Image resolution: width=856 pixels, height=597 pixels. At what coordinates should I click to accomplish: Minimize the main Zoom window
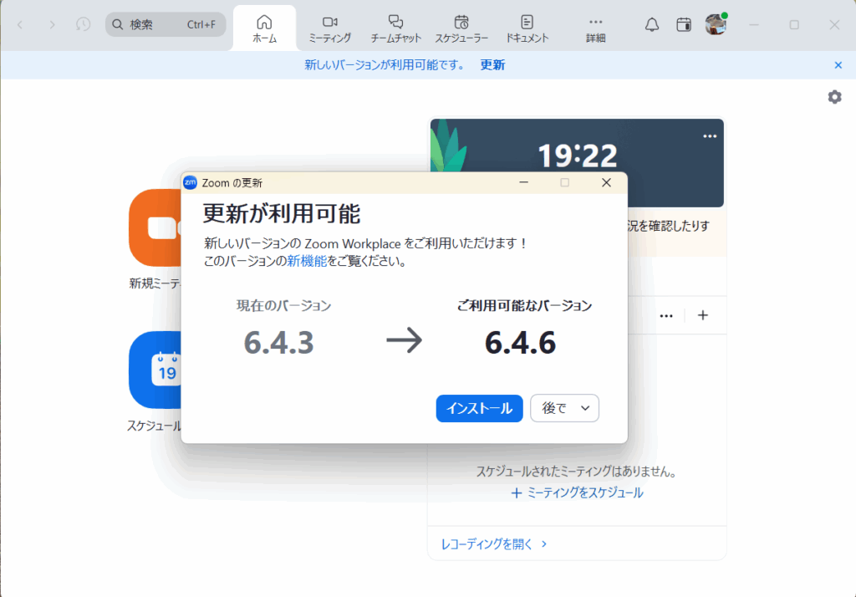pos(754,24)
